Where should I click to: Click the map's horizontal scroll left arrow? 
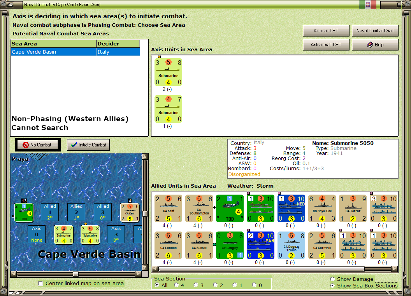[x=14, y=274]
